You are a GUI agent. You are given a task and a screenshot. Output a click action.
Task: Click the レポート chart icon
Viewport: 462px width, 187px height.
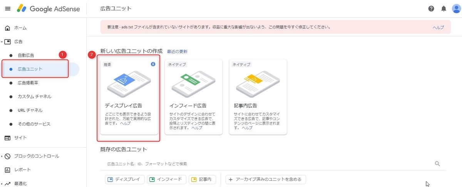(x=7, y=170)
